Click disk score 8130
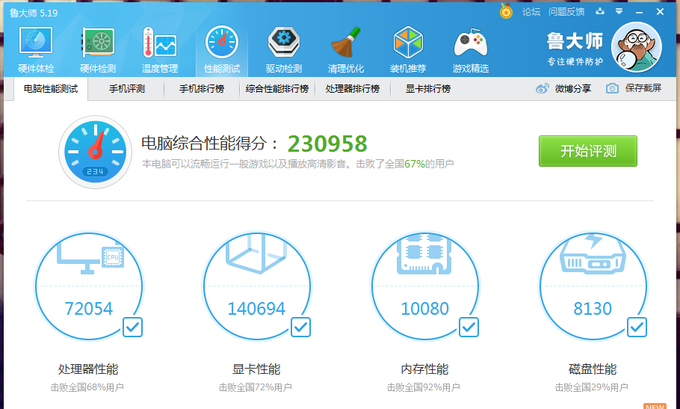Screen dimensions: 680x409 tap(593, 309)
